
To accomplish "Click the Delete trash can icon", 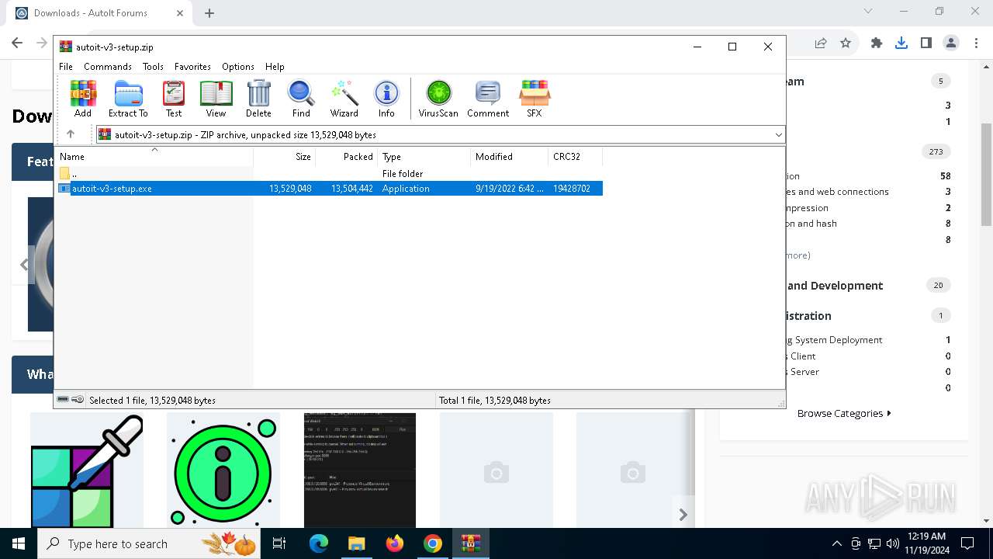I will pyautogui.click(x=258, y=99).
